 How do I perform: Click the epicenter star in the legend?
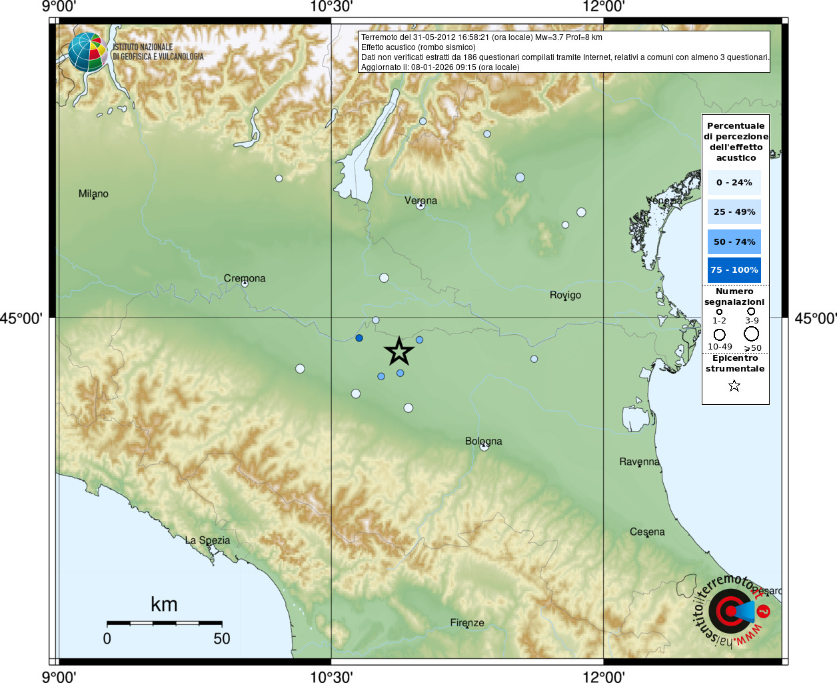[x=734, y=386]
